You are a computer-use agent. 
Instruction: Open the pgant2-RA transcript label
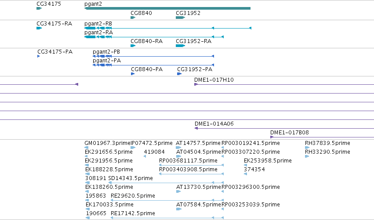(98, 32)
